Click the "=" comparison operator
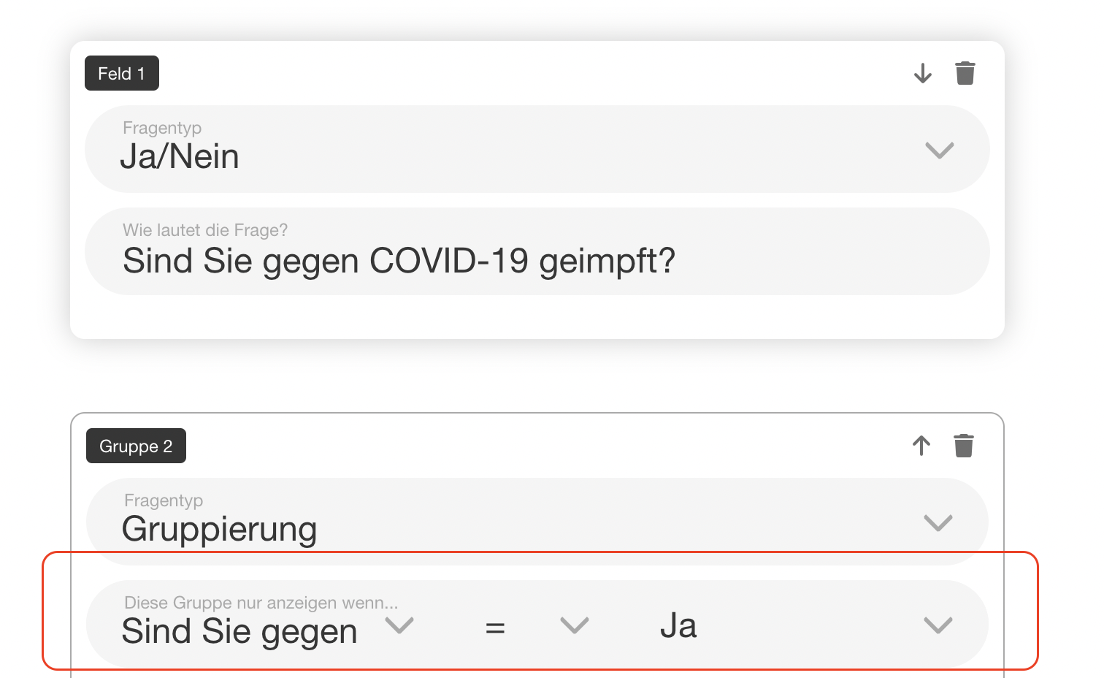1104x678 pixels. (x=495, y=627)
